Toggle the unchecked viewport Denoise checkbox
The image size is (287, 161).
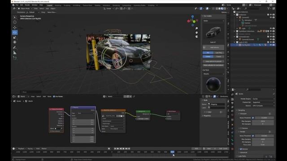coord(241,128)
